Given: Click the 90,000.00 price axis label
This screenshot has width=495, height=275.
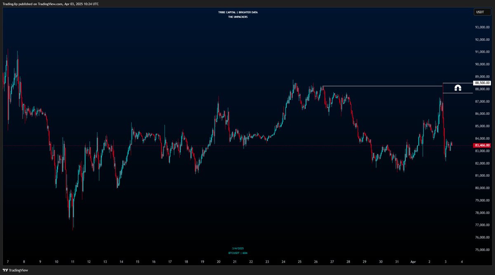Looking at the screenshot, I should pyautogui.click(x=482, y=64).
